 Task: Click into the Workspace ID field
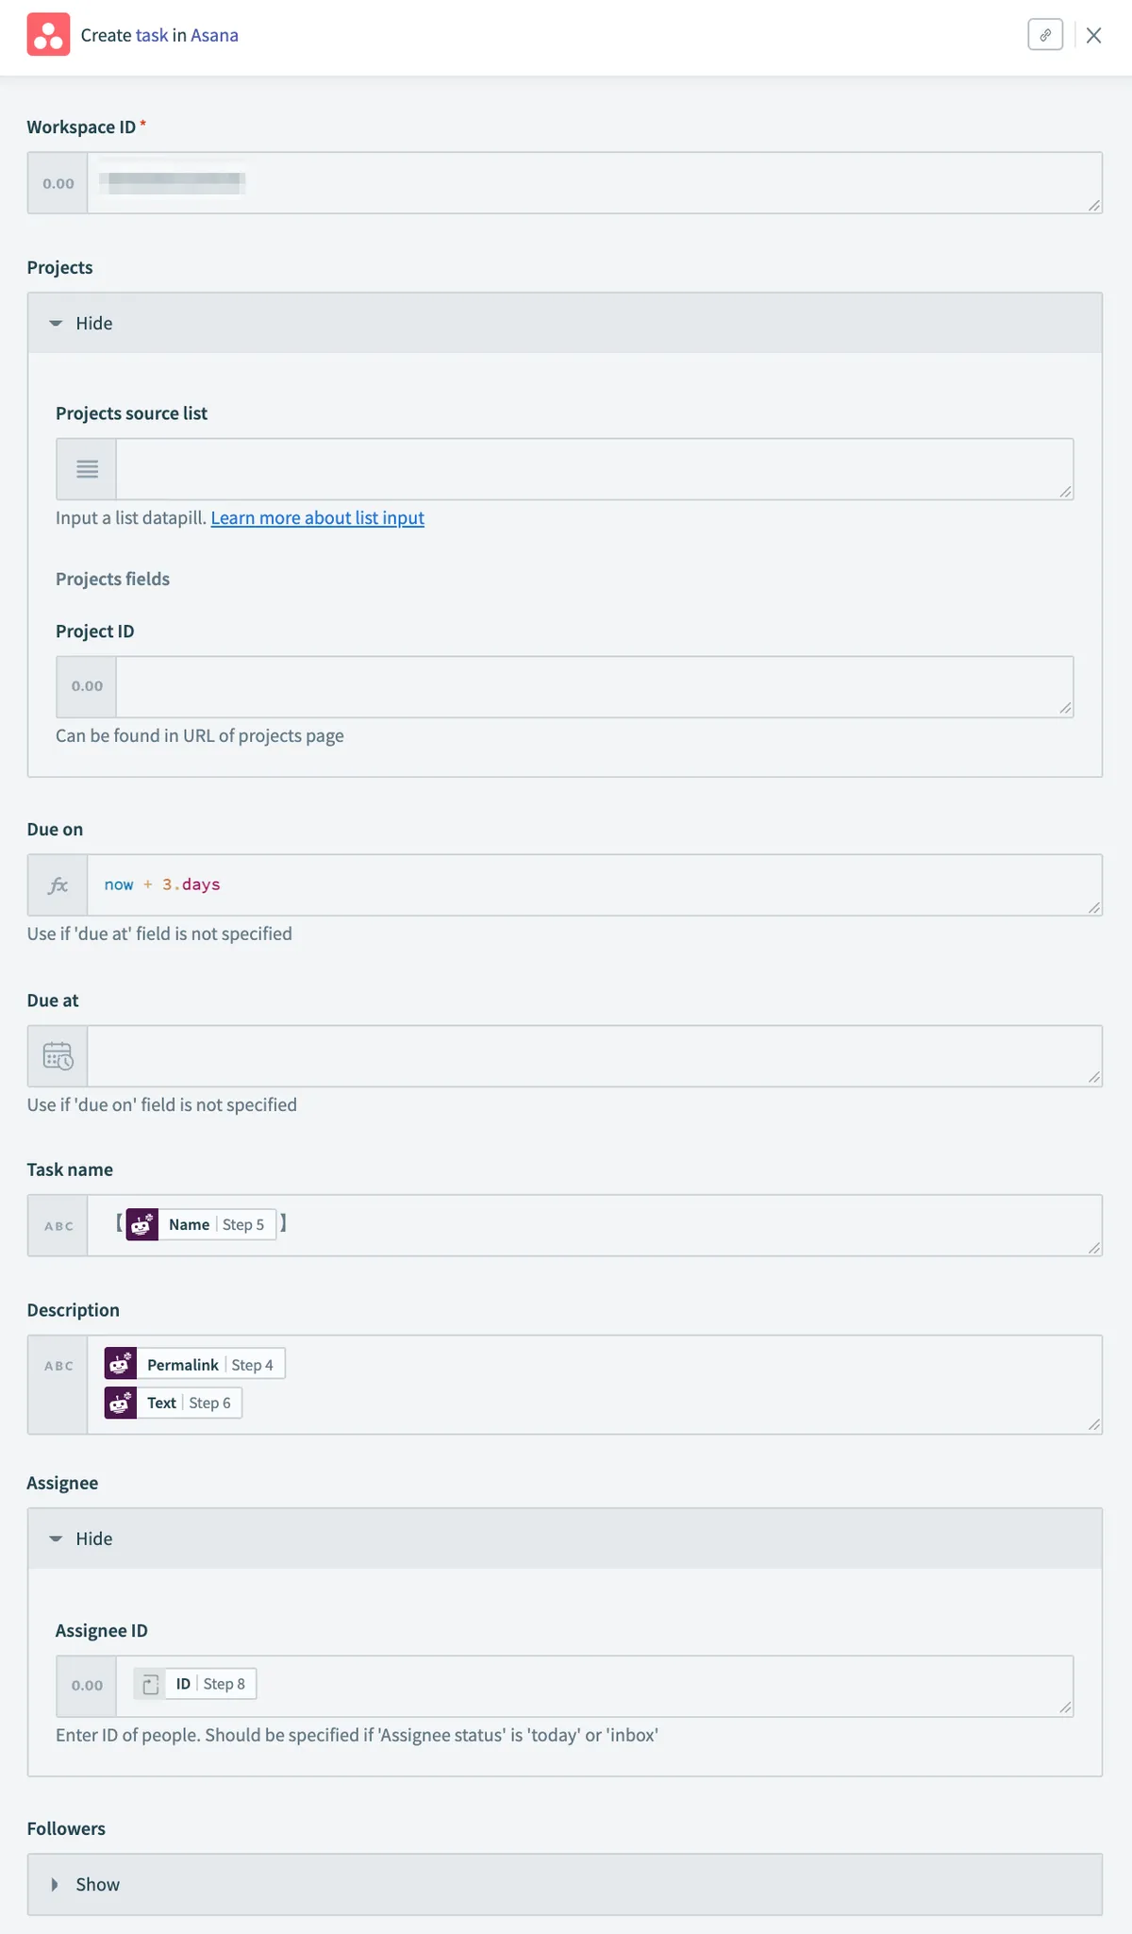(x=592, y=183)
